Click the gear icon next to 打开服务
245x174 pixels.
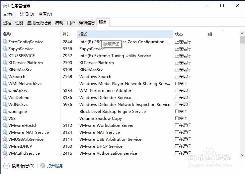42,166
